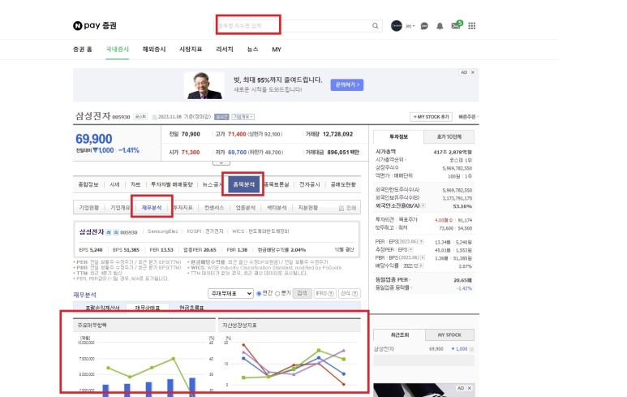Switch to the MY STOCK tab in sidebar
The height and width of the screenshot is (397, 627).
pos(449,335)
